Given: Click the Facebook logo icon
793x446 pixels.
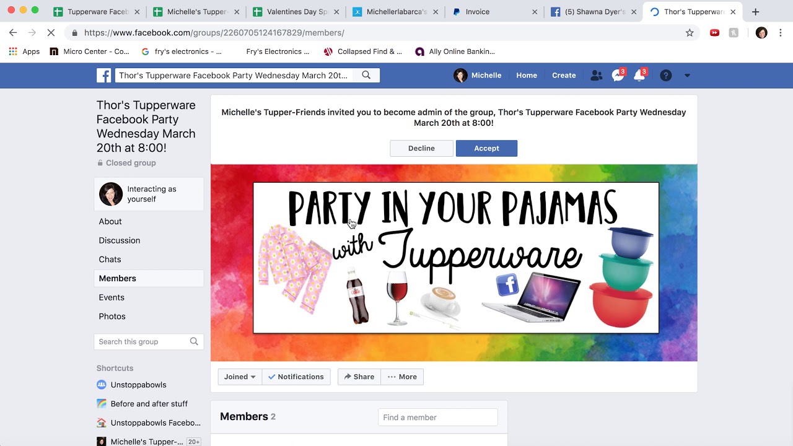Looking at the screenshot, I should tap(103, 76).
